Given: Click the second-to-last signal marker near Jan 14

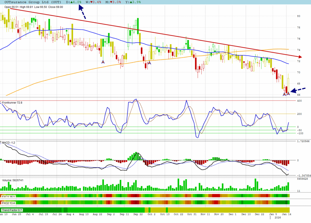Looking at the screenshot, I should pyautogui.click(x=285, y=94).
